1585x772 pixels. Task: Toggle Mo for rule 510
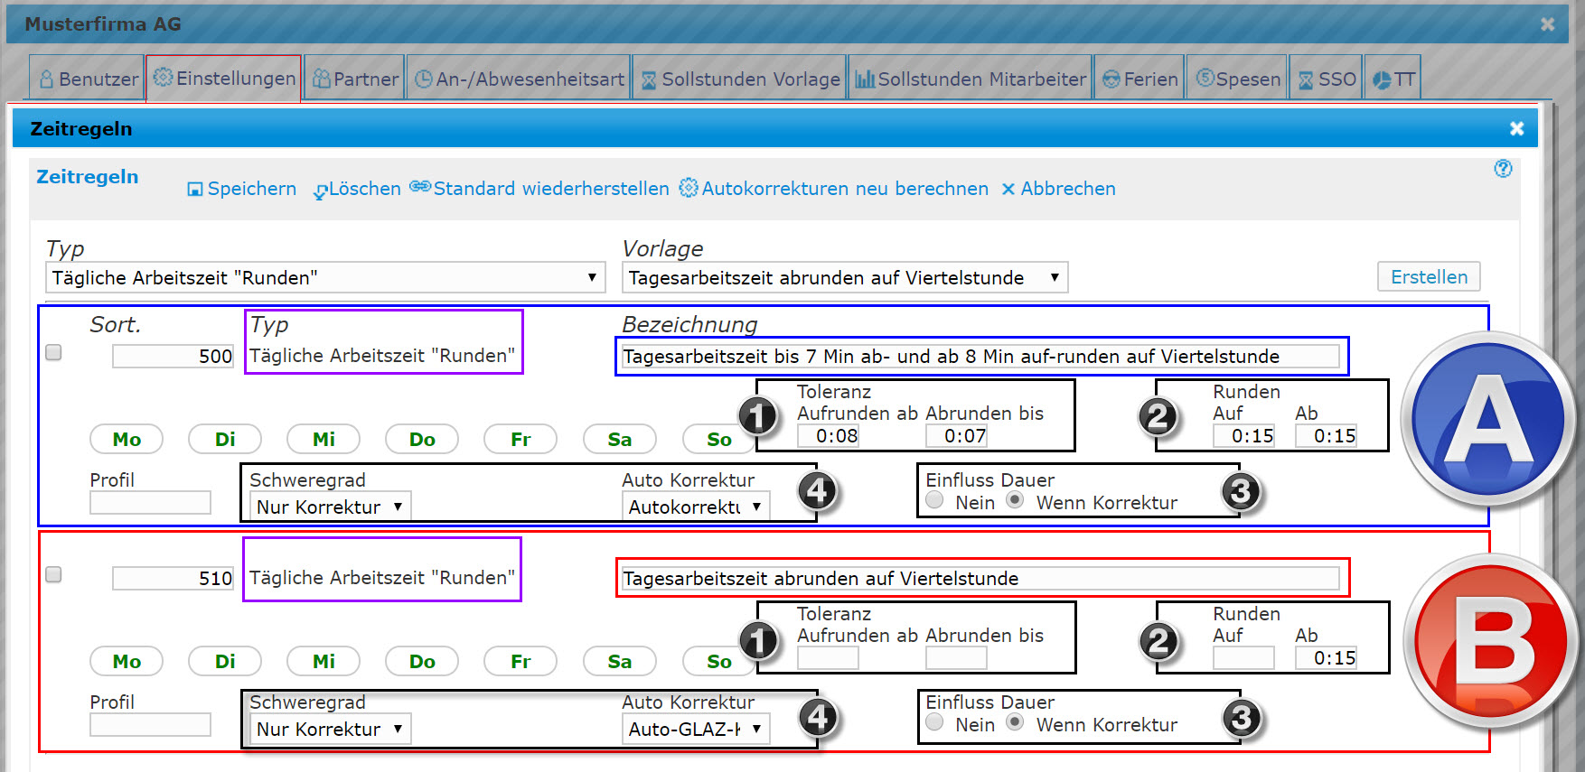(127, 661)
